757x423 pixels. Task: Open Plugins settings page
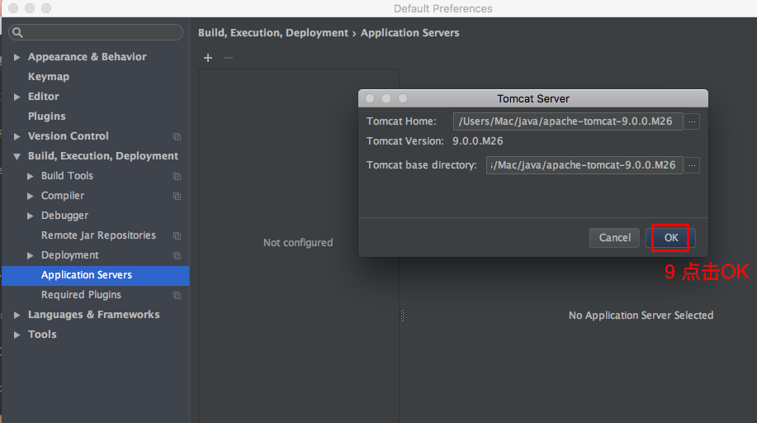pyautogui.click(x=46, y=116)
